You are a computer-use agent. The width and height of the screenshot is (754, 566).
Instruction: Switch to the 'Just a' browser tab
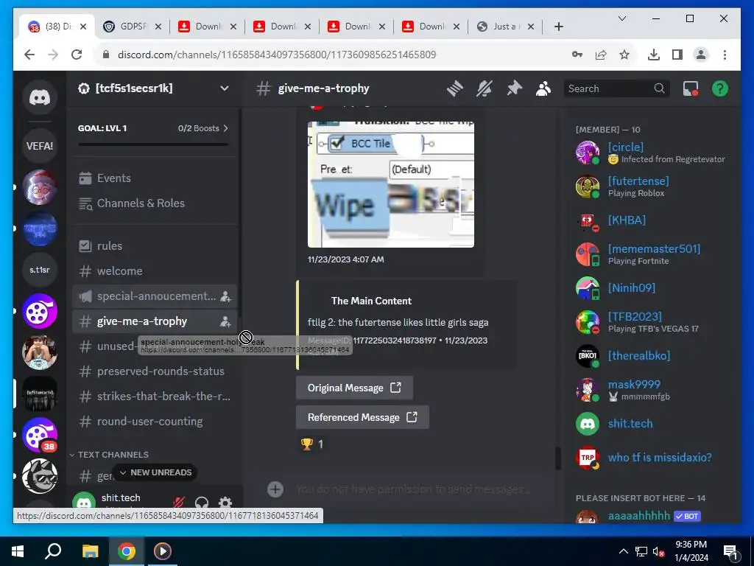[x=505, y=27]
